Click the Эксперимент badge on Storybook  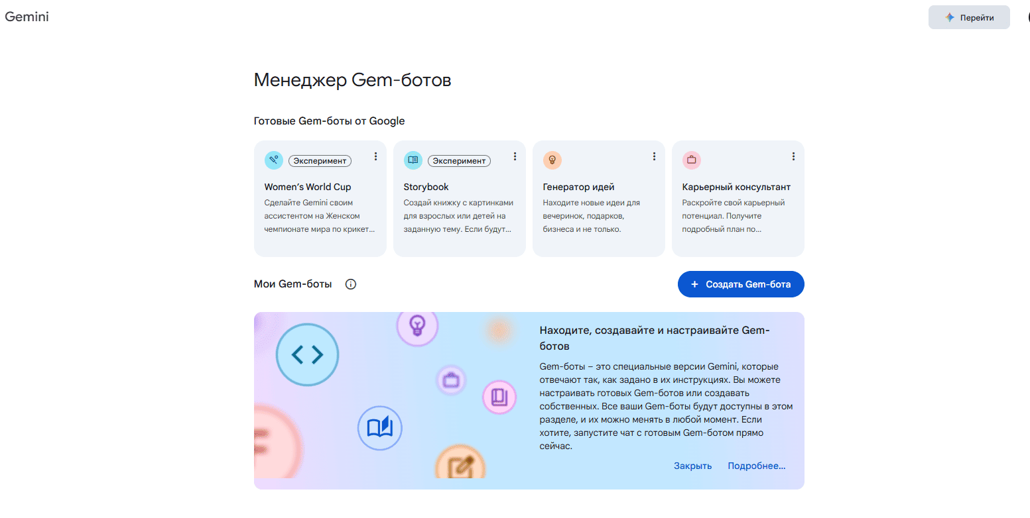[x=459, y=160]
